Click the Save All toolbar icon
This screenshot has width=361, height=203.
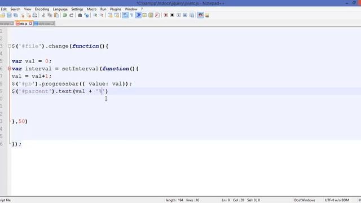click(16, 15)
